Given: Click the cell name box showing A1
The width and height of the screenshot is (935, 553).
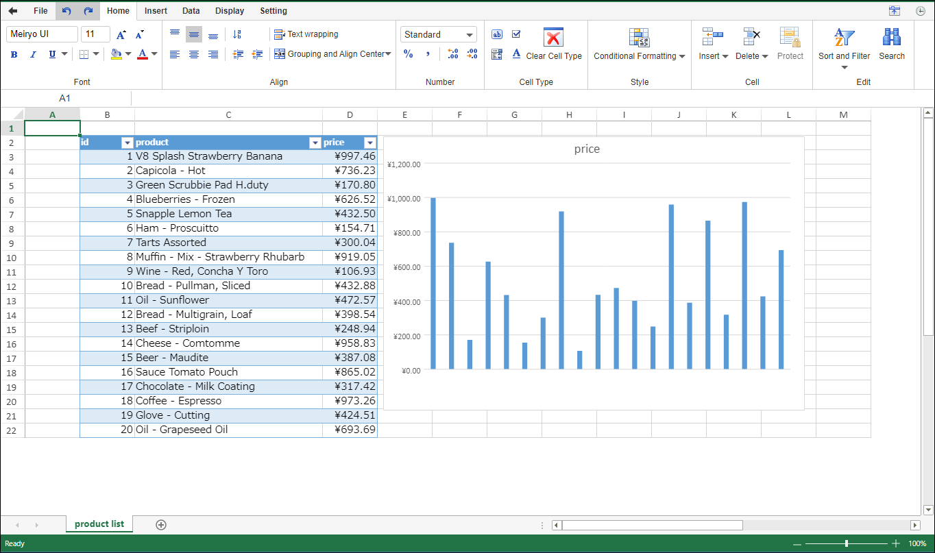Looking at the screenshot, I should click(x=64, y=98).
